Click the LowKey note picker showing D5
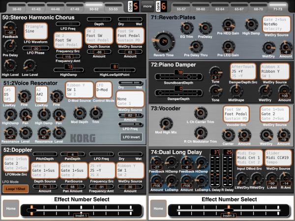 tap(9, 95)
